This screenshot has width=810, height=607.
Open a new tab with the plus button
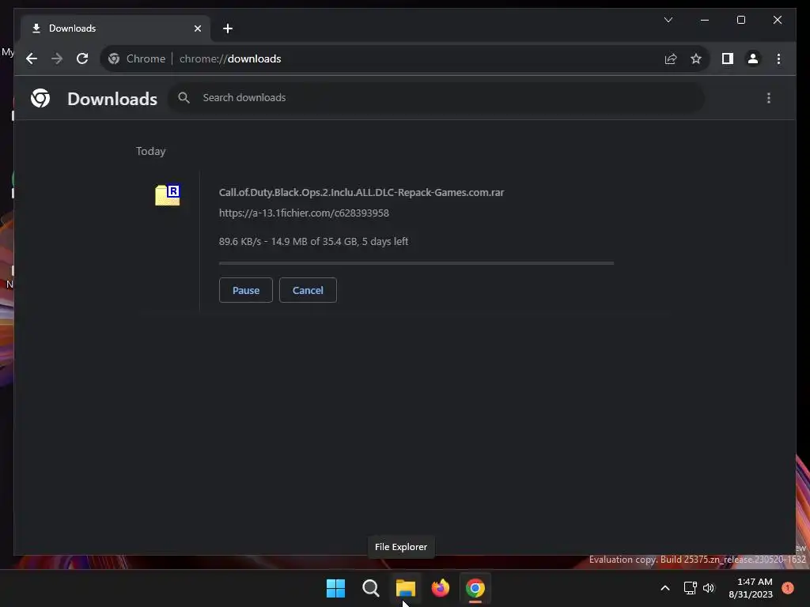pos(228,28)
